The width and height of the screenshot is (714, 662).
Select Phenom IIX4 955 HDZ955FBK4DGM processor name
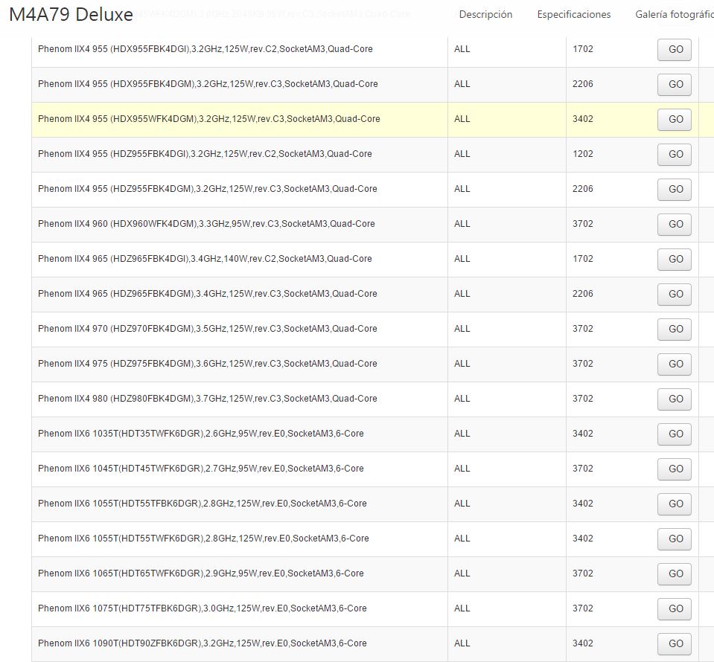tap(208, 189)
